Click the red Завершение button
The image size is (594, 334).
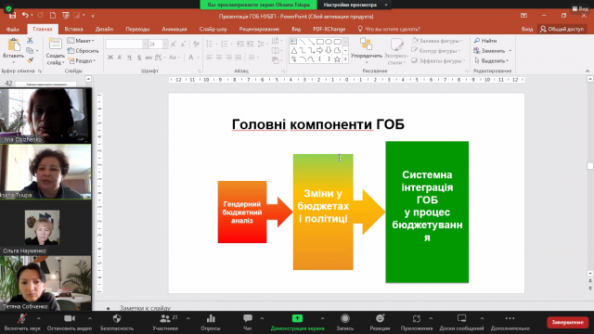click(567, 322)
